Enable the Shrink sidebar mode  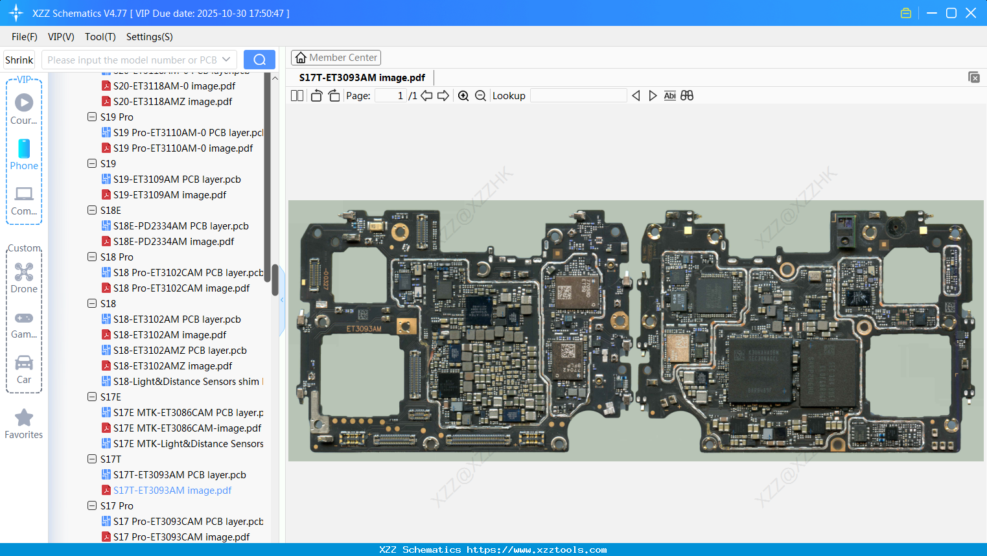click(19, 59)
